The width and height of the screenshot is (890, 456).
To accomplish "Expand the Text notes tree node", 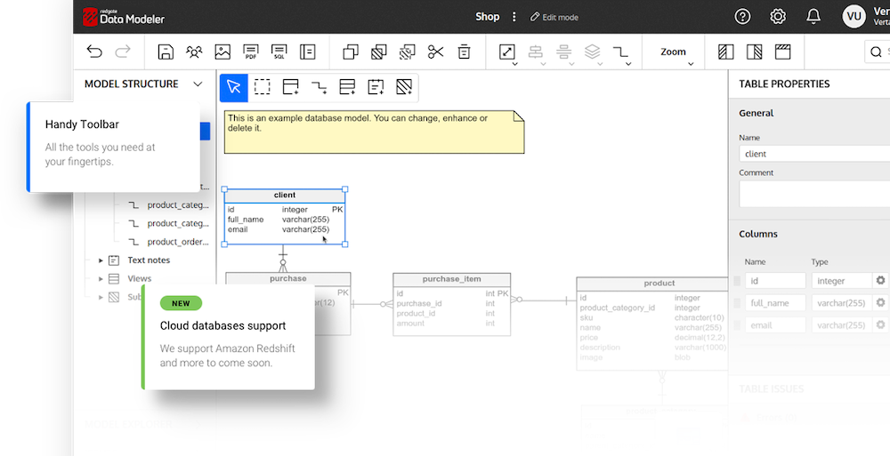I will 101,260.
